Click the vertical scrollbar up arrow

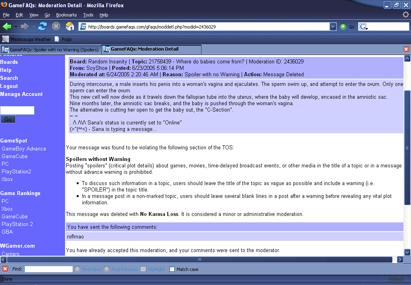407,59
